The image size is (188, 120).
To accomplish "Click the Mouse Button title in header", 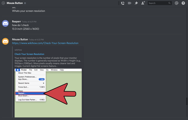I will [x=15, y=3].
